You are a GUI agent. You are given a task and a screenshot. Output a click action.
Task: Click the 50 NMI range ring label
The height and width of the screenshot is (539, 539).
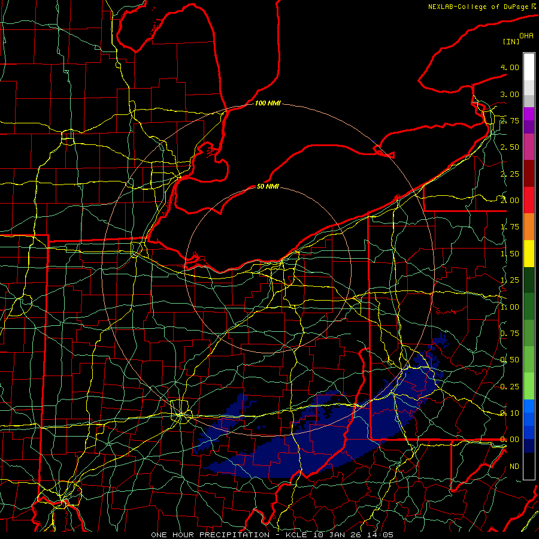[268, 186]
